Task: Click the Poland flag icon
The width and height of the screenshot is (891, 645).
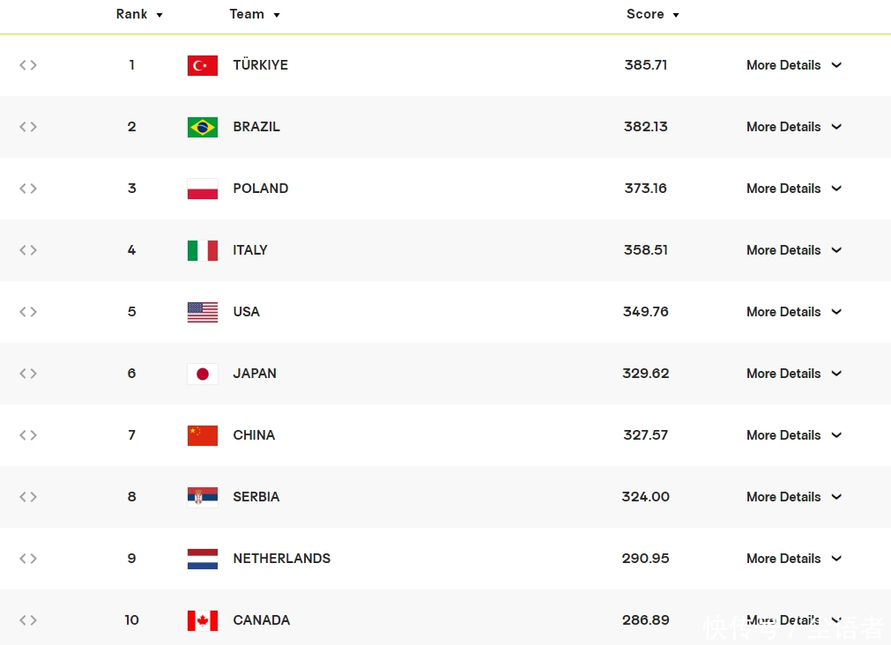Action: click(x=203, y=189)
